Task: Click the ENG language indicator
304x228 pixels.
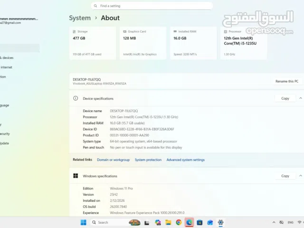Action: click(290, 222)
